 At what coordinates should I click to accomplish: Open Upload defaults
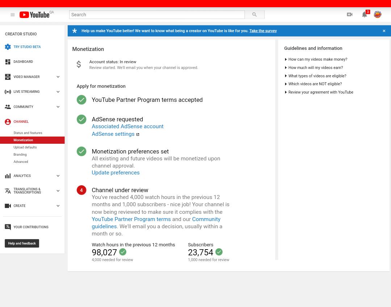coord(25,147)
